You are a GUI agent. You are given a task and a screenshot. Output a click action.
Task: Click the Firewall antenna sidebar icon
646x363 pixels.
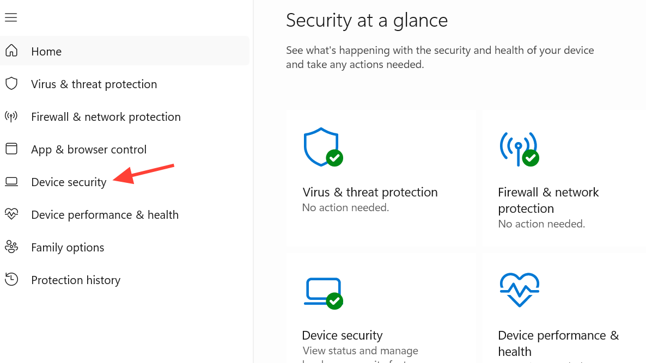click(x=11, y=116)
